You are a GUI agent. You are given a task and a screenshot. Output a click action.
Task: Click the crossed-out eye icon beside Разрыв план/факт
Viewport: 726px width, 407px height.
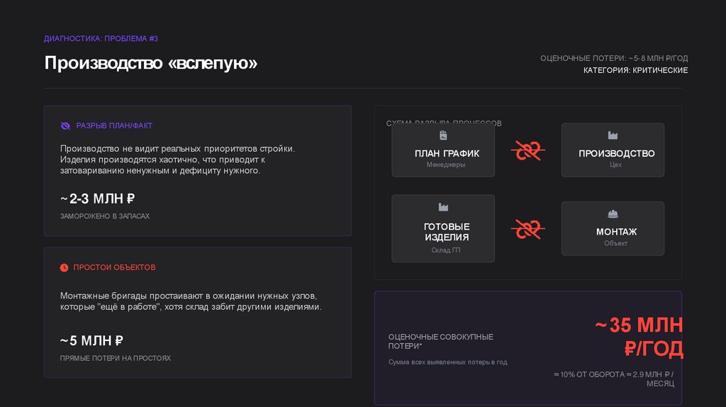[x=65, y=126]
